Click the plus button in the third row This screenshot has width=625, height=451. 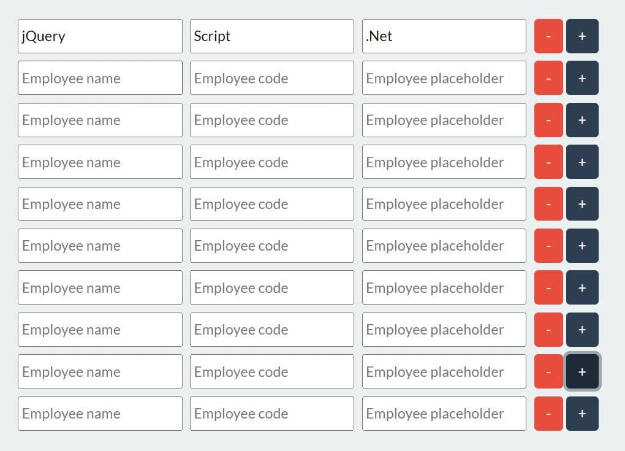click(x=582, y=120)
